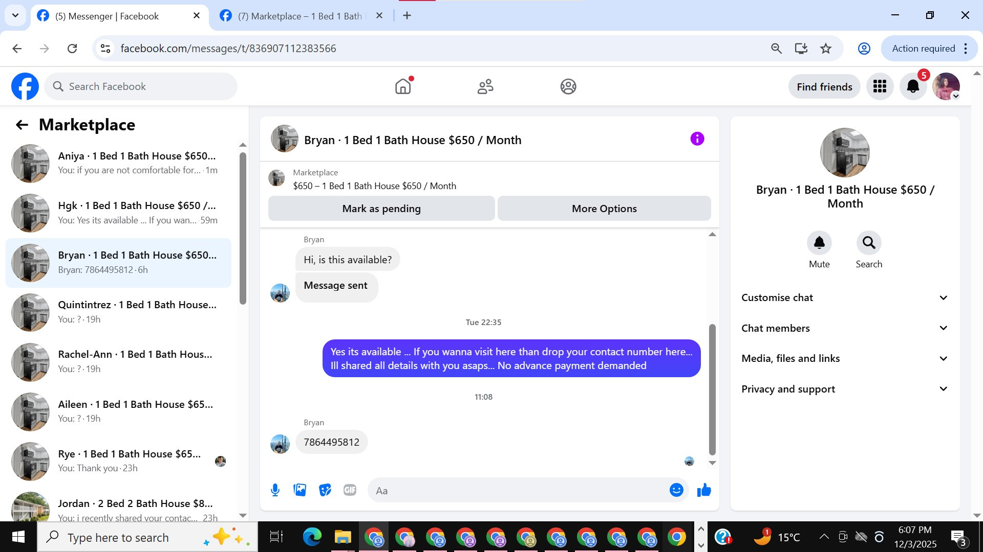Open the Friends icon in top navigation
The width and height of the screenshot is (983, 552).
pos(485,86)
